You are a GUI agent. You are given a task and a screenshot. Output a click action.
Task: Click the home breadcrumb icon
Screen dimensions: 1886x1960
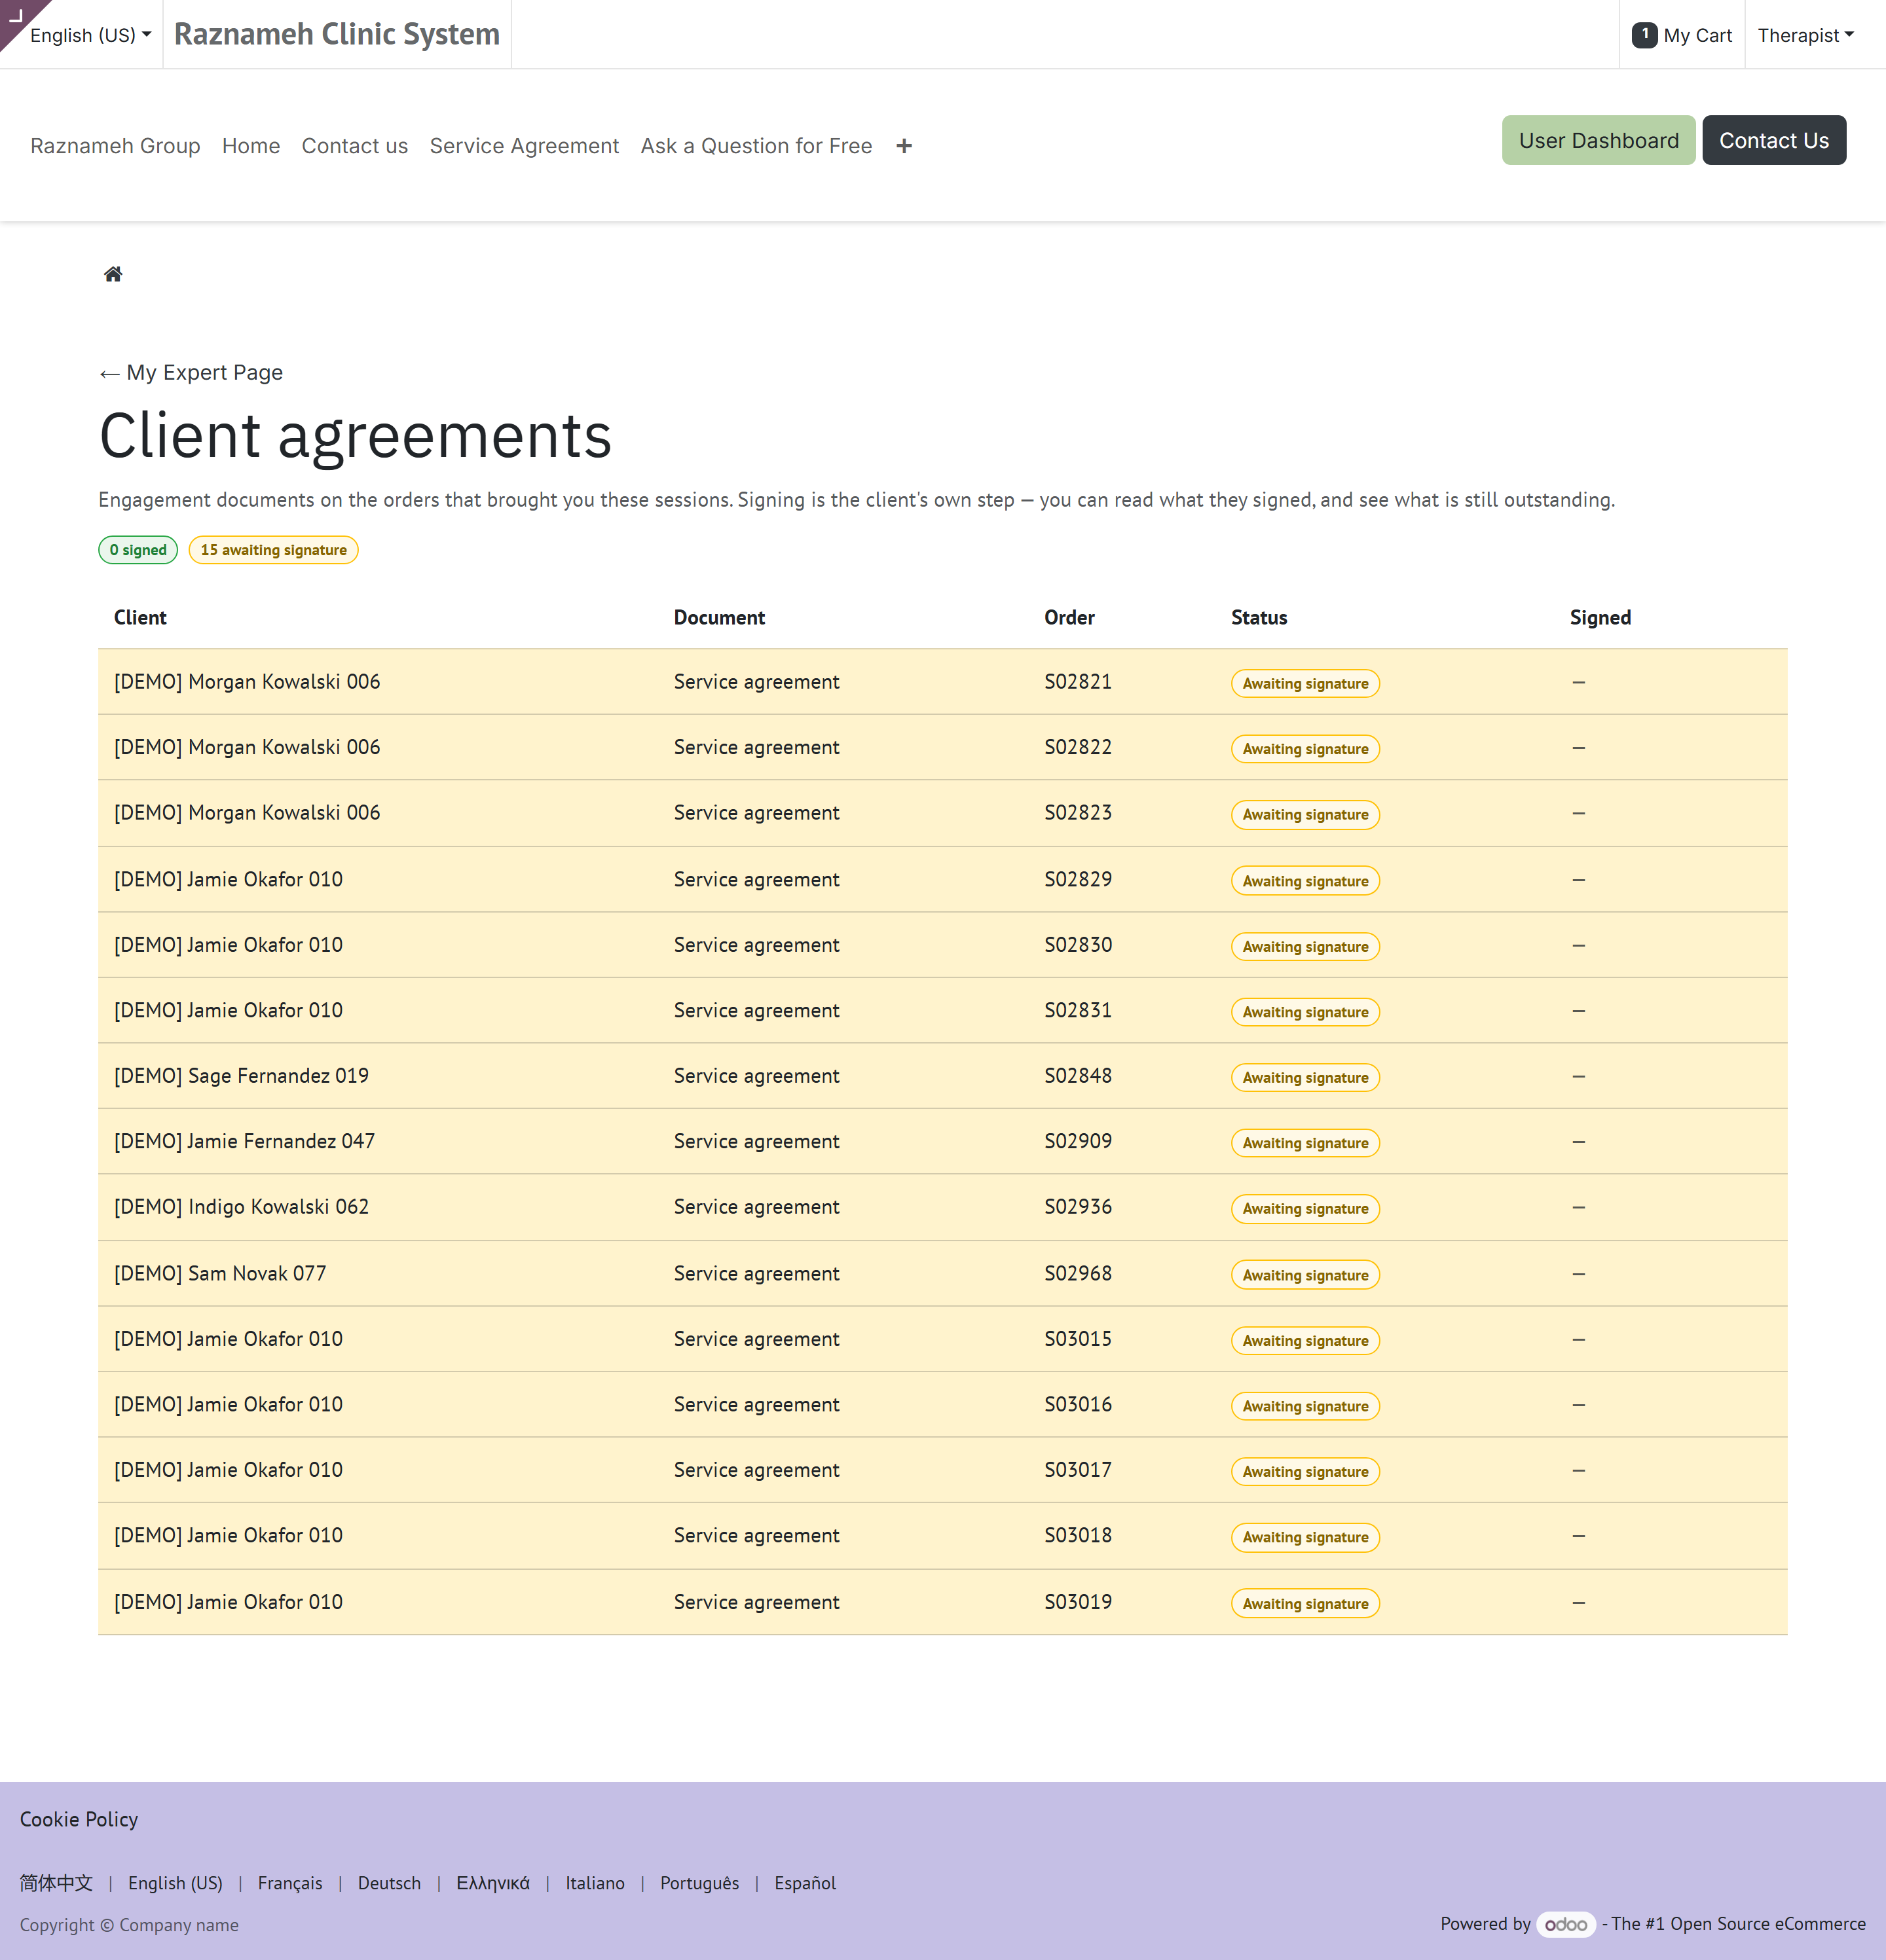(x=113, y=274)
